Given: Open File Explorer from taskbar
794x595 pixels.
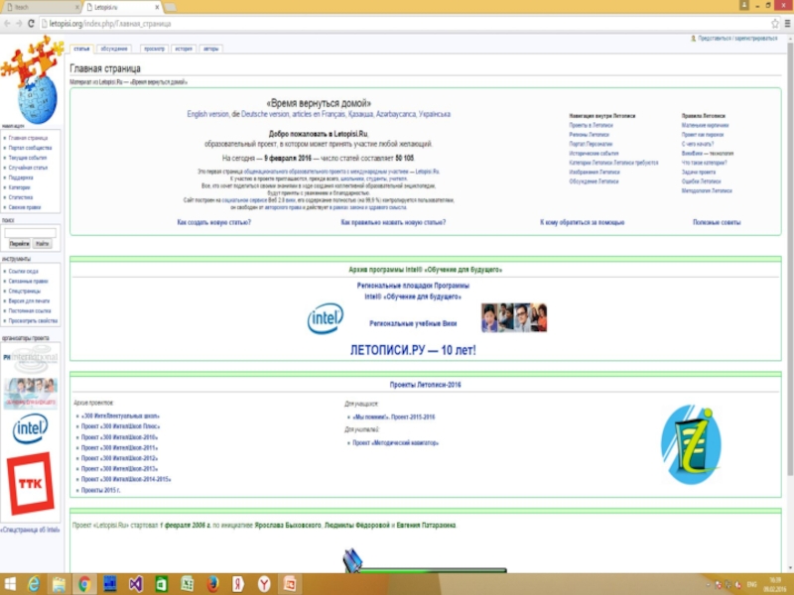Looking at the screenshot, I should coord(59,584).
